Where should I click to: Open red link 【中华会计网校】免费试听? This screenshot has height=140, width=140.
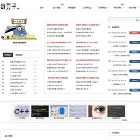58,78
